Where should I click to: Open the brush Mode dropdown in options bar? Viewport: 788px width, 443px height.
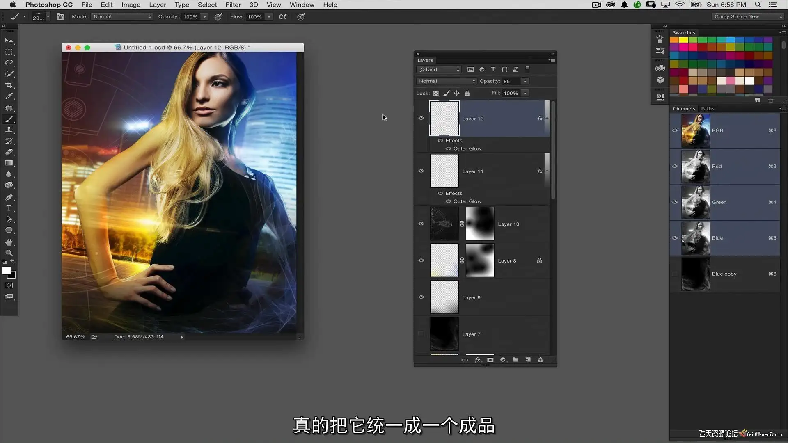tap(122, 17)
